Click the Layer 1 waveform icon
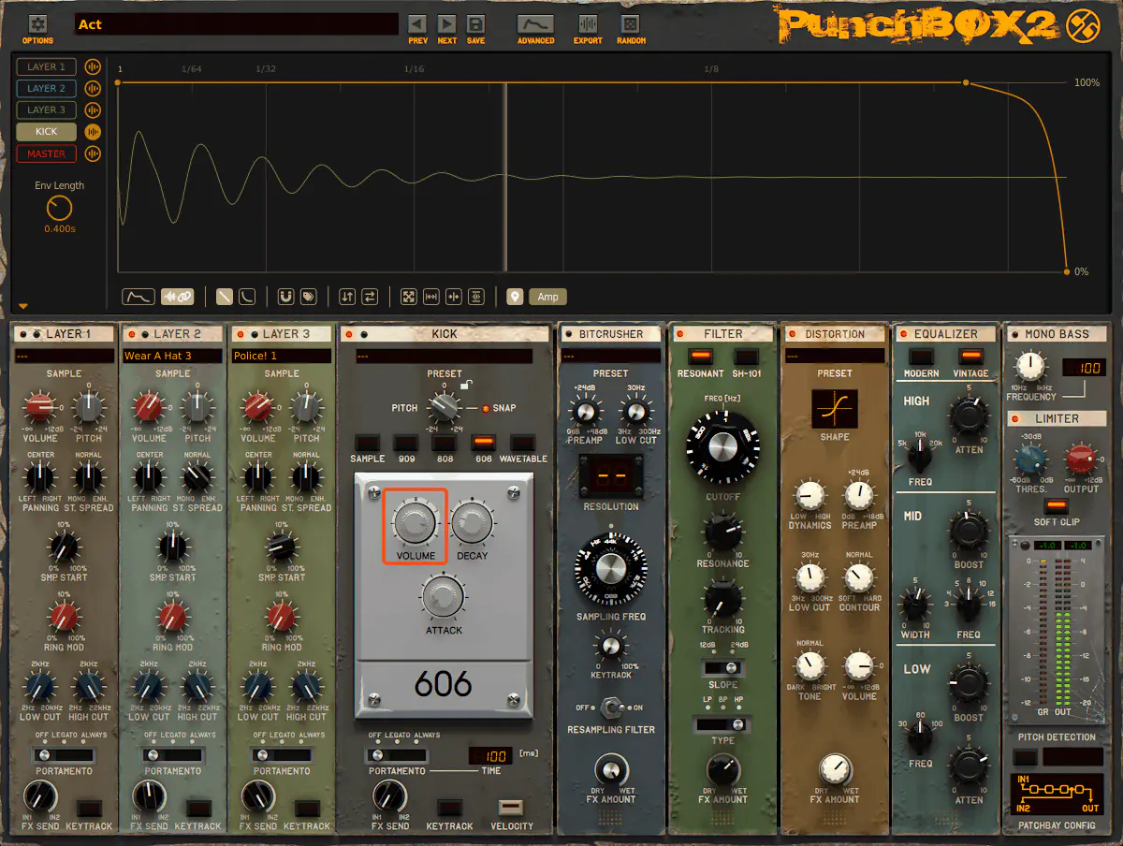This screenshot has width=1123, height=846. coord(93,67)
